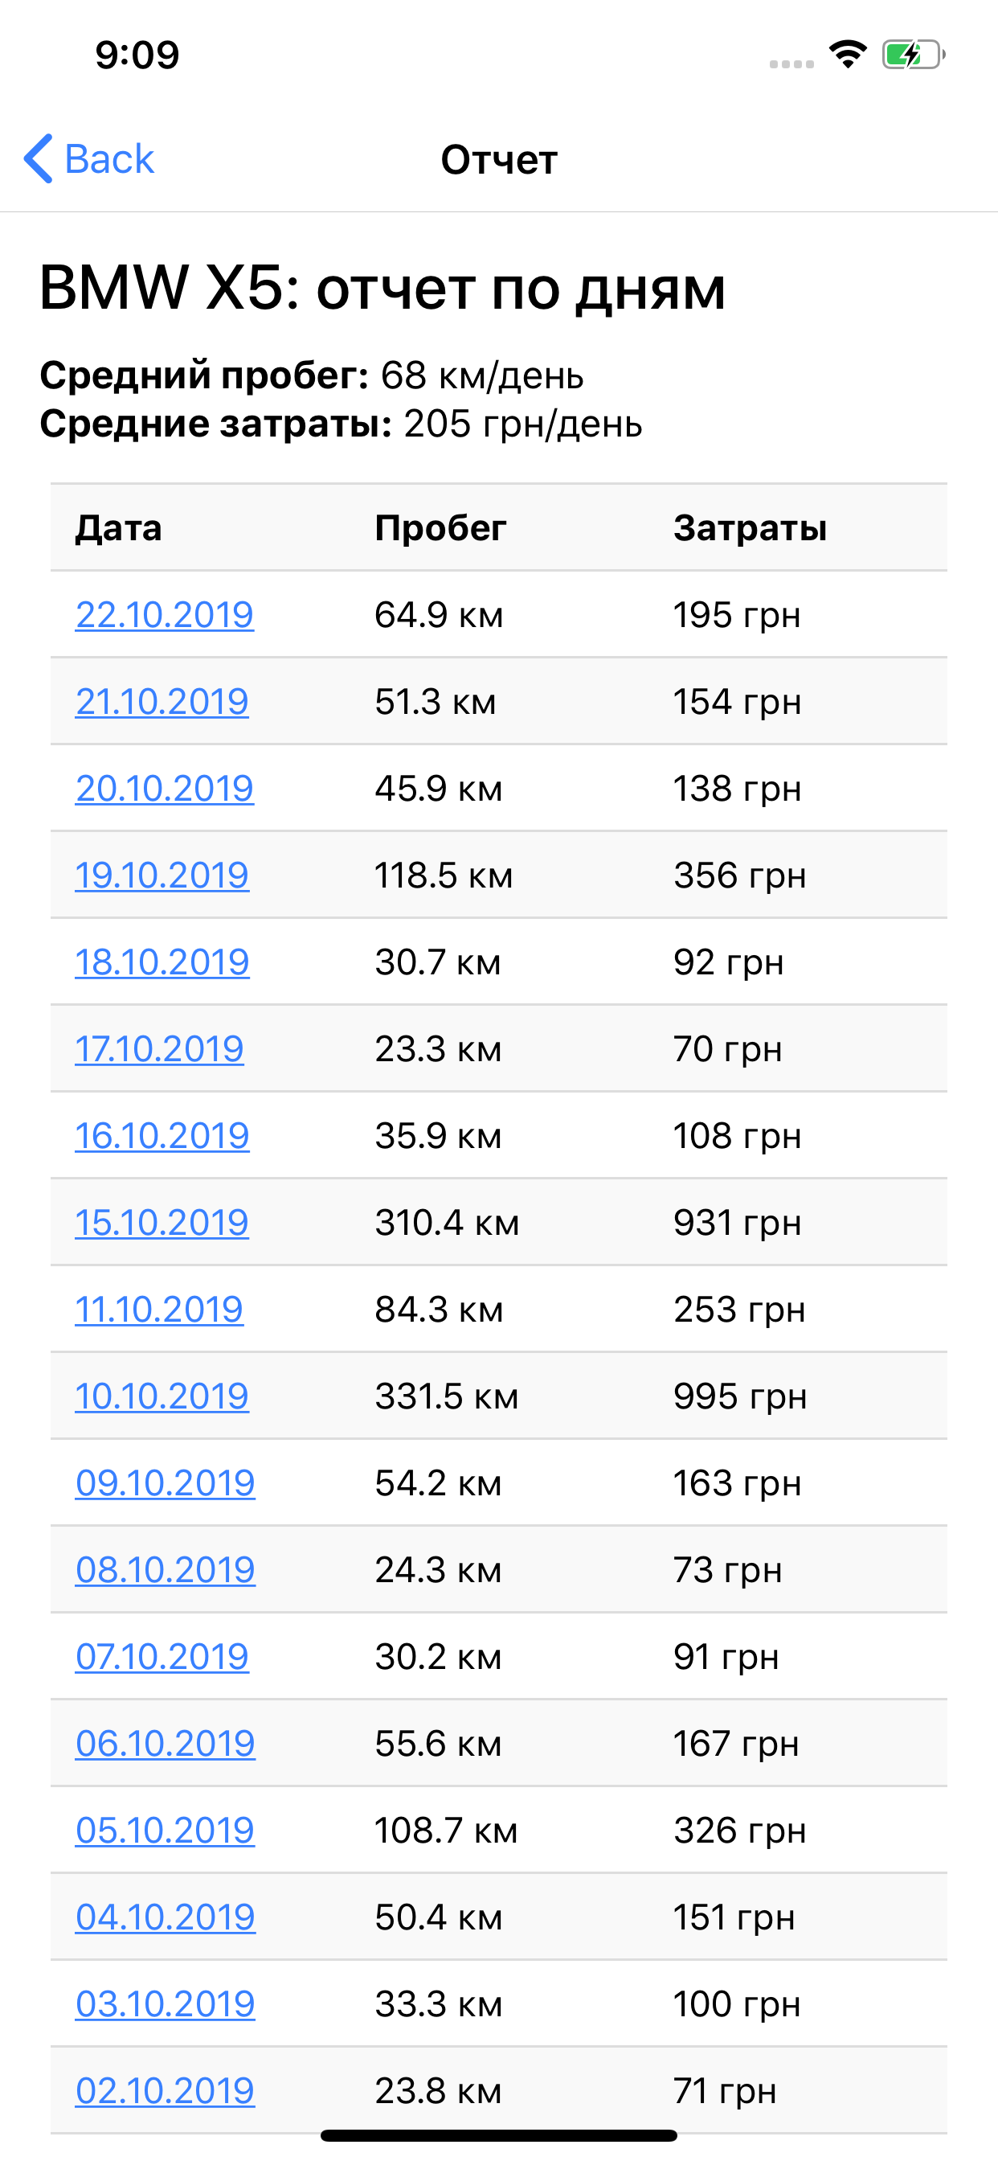
Task: Tap the Wi-Fi status icon
Action: click(x=847, y=55)
